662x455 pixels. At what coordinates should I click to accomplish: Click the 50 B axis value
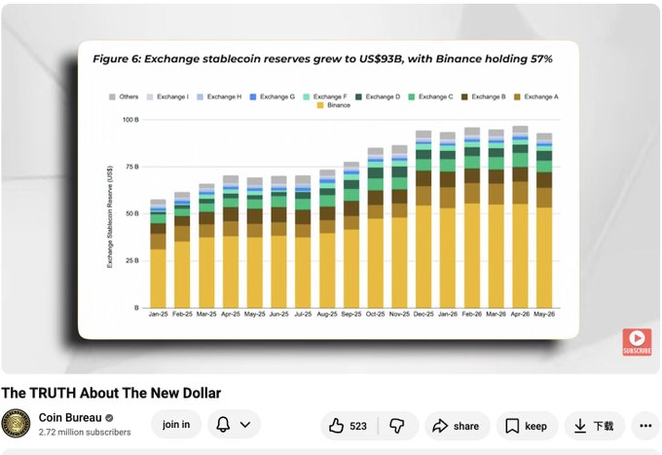tap(131, 213)
